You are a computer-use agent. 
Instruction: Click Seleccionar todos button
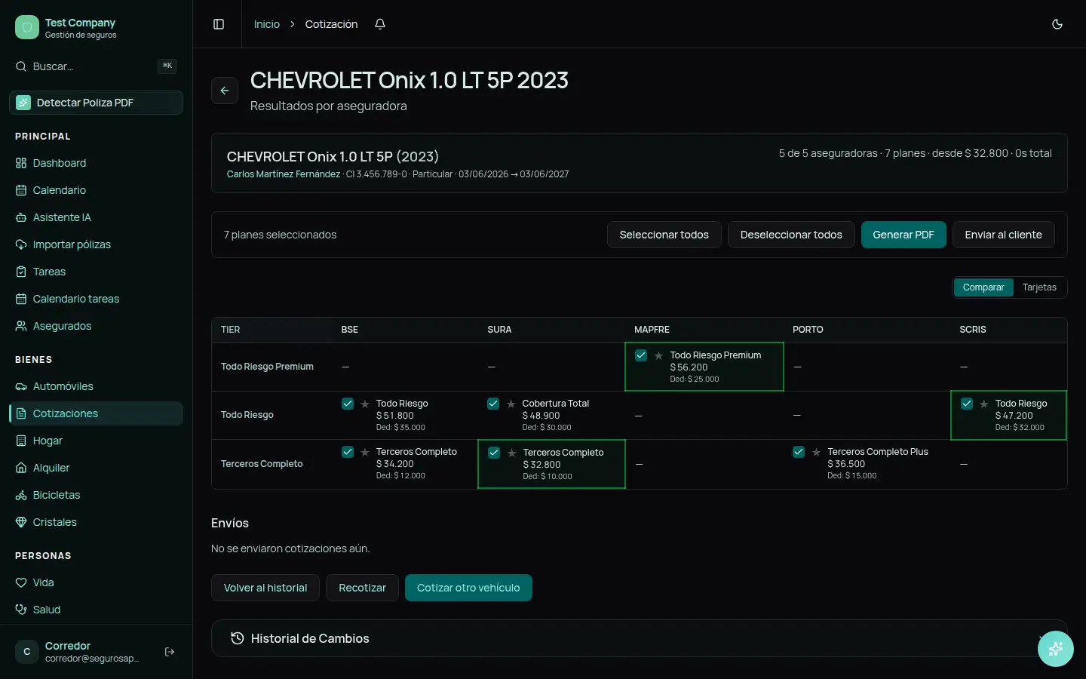(x=664, y=235)
